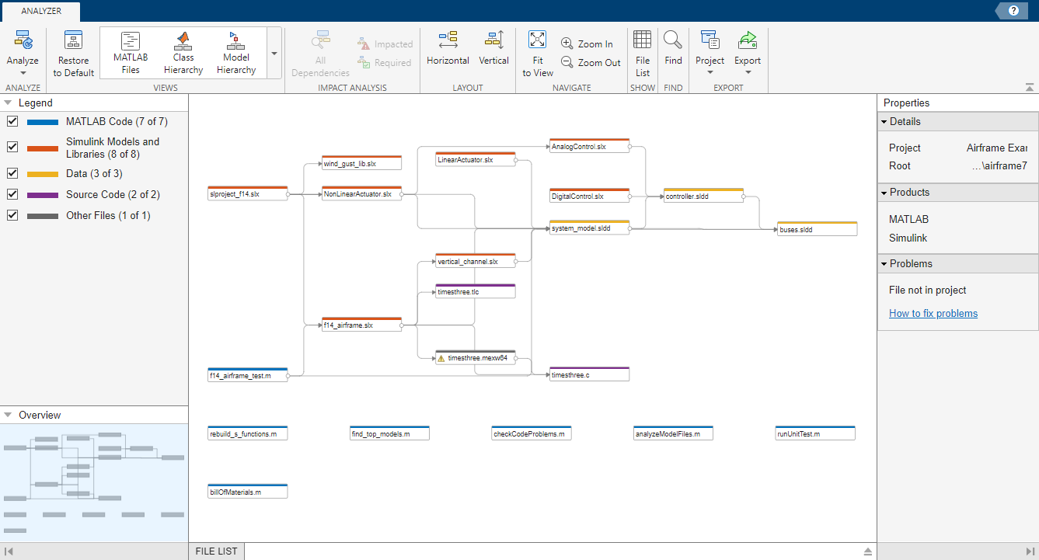Open the FILE LIST tab
The height and width of the screenshot is (560, 1039).
click(217, 551)
